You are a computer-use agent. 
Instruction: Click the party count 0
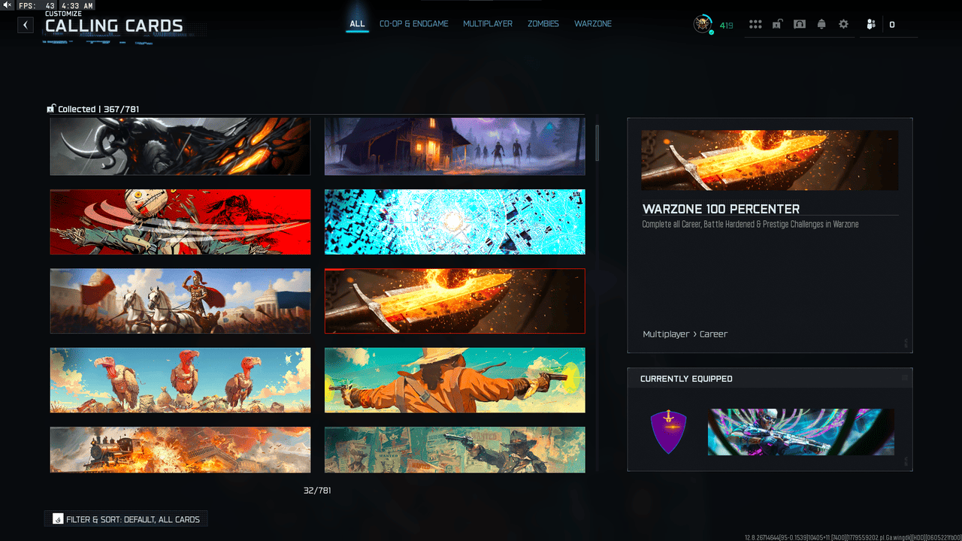pyautogui.click(x=892, y=25)
